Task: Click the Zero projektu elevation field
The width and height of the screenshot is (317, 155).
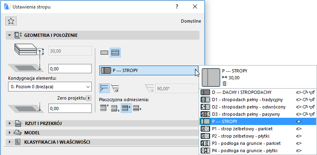Action: 70,108
